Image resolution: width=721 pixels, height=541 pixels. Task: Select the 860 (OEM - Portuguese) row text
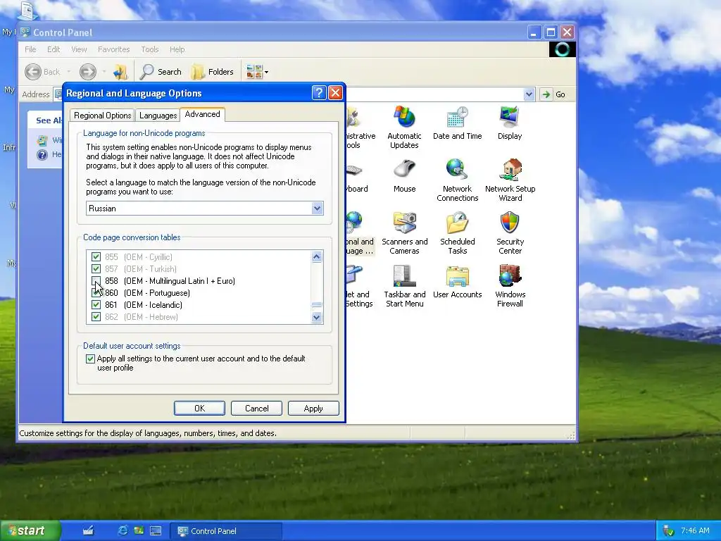pos(147,293)
